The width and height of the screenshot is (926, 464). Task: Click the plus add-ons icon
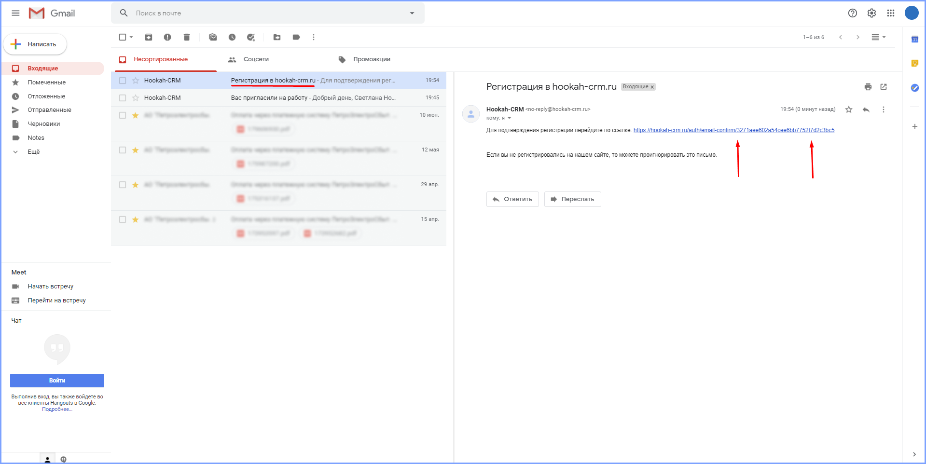pyautogui.click(x=915, y=126)
